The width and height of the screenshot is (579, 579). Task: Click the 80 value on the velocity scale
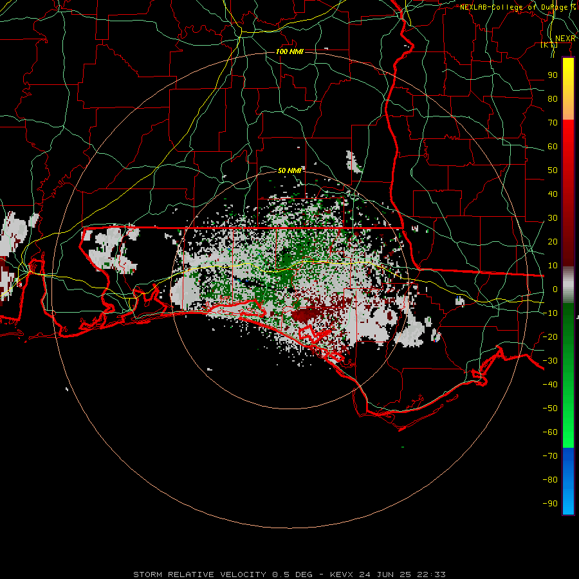coord(553,98)
